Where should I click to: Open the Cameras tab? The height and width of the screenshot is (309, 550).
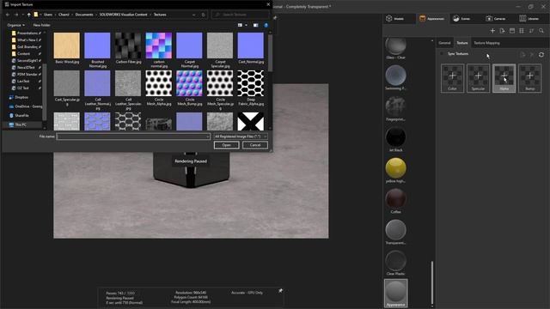[495, 19]
